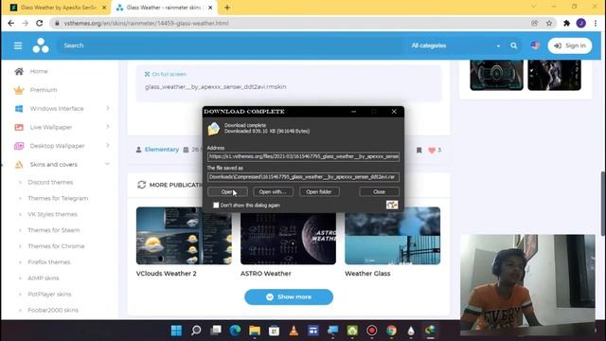The width and height of the screenshot is (606, 341).
Task: Reload the page
Action: [40, 23]
